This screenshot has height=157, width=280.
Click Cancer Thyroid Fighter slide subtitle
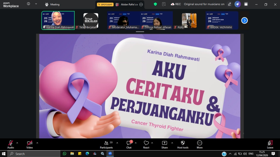click(x=157, y=126)
